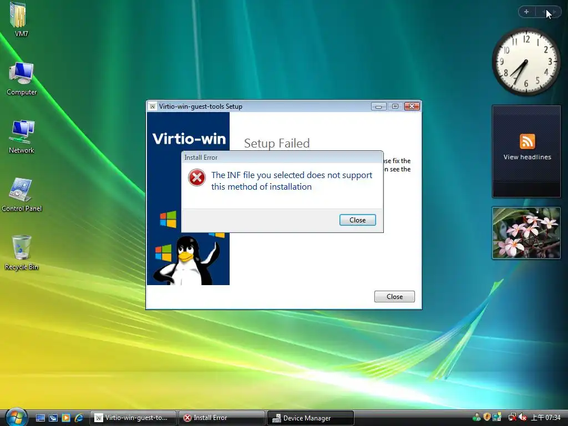Select the Network desktop icon
This screenshot has height=426, width=568.
click(22, 136)
